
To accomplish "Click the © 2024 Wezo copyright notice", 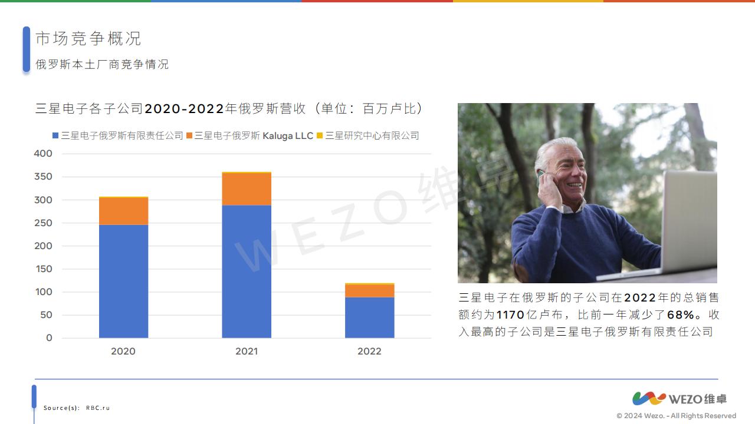I will coord(677,416).
